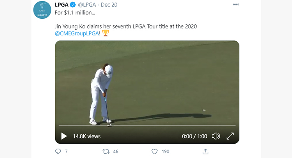Click the reply speech bubble icon
Screen dimensions: 292x158
point(58,151)
